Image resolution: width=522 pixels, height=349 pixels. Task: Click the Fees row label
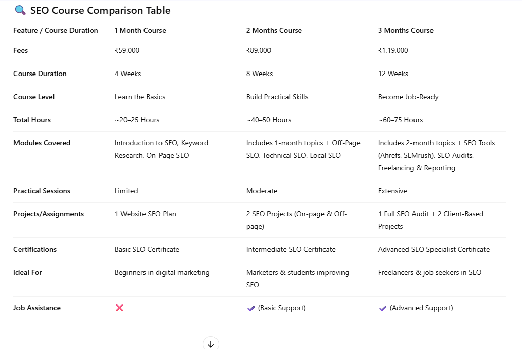click(x=21, y=50)
